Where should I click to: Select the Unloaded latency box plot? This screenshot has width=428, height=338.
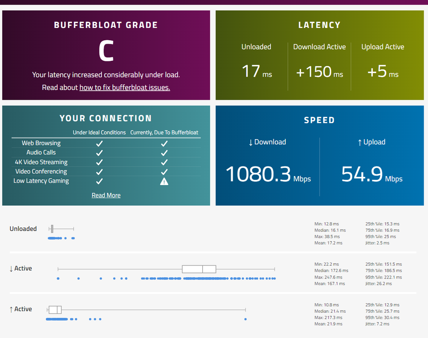coord(52,229)
